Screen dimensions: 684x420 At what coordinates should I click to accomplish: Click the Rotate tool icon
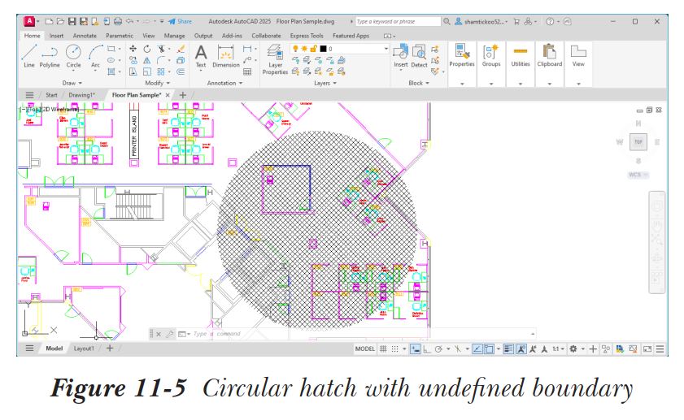[147, 49]
